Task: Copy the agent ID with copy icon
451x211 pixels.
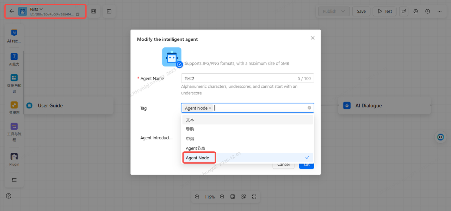Action: click(78, 14)
